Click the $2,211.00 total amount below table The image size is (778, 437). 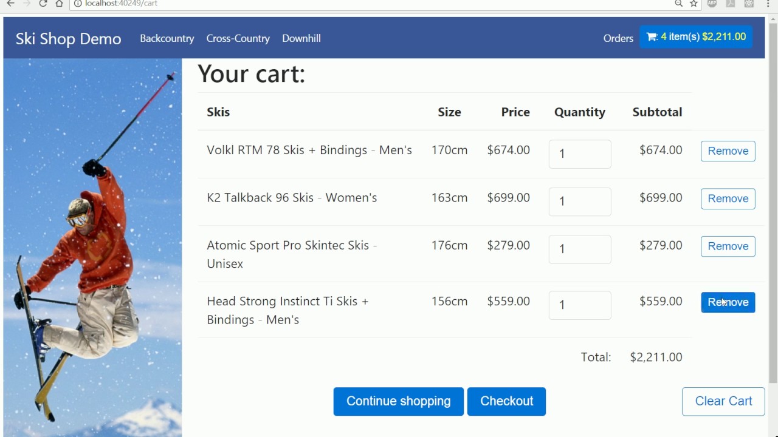(656, 357)
